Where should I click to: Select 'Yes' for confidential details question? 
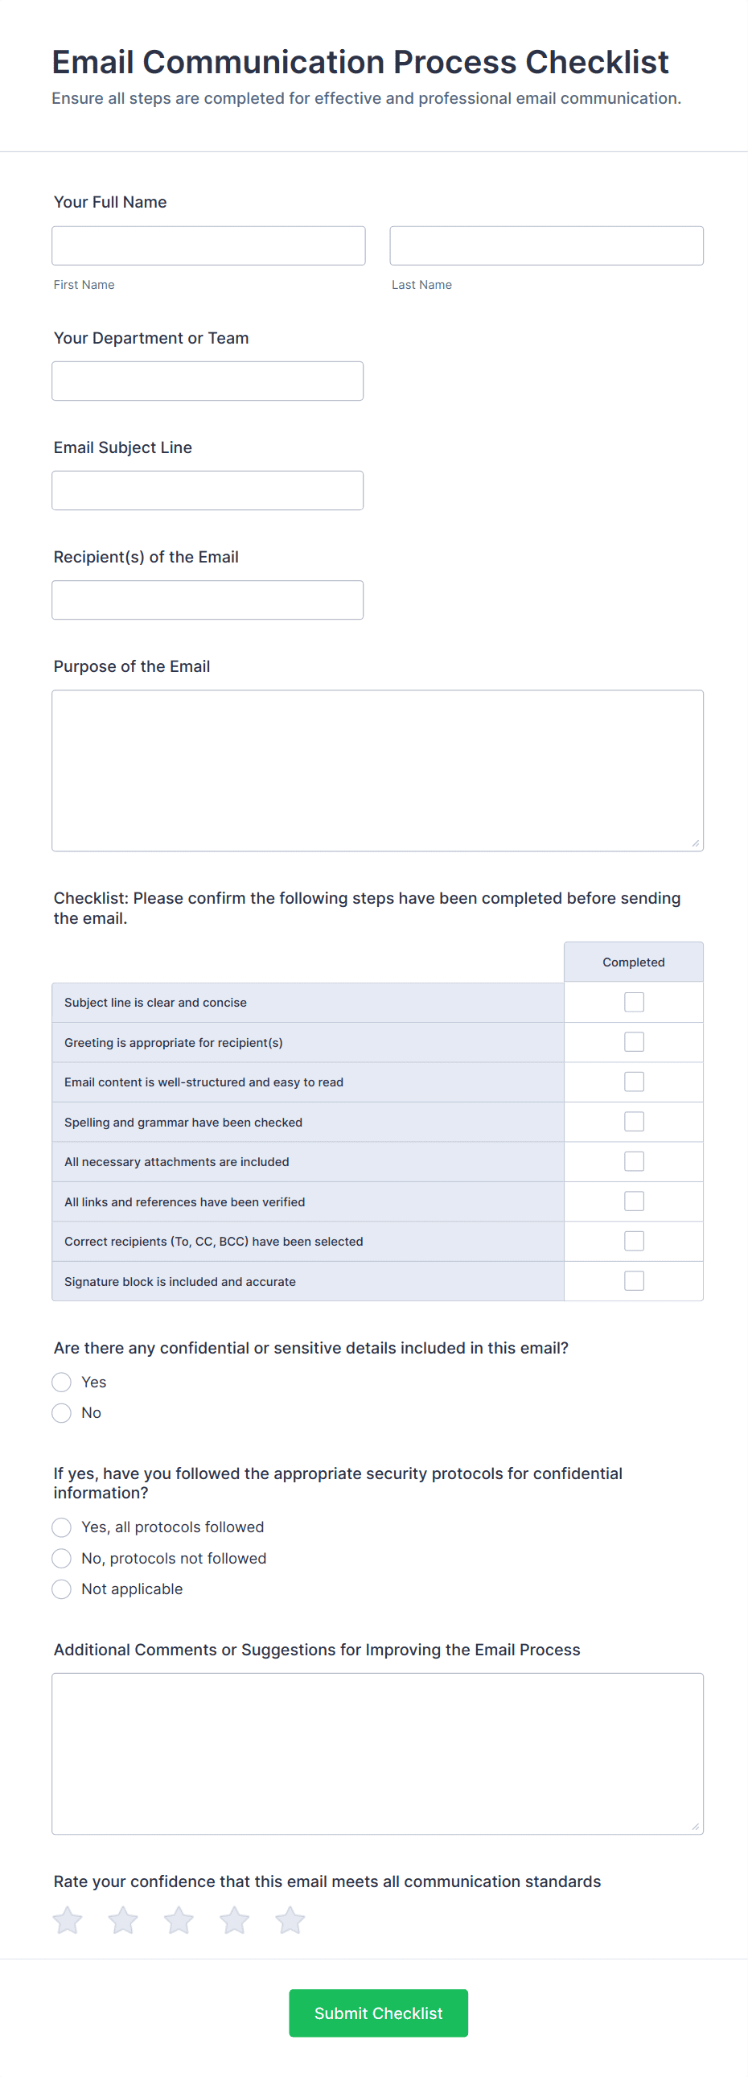tap(62, 1382)
